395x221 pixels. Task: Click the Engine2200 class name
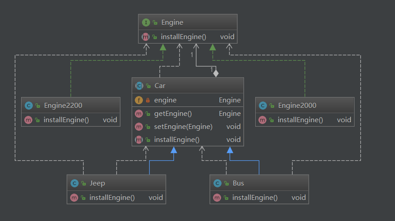coord(63,106)
